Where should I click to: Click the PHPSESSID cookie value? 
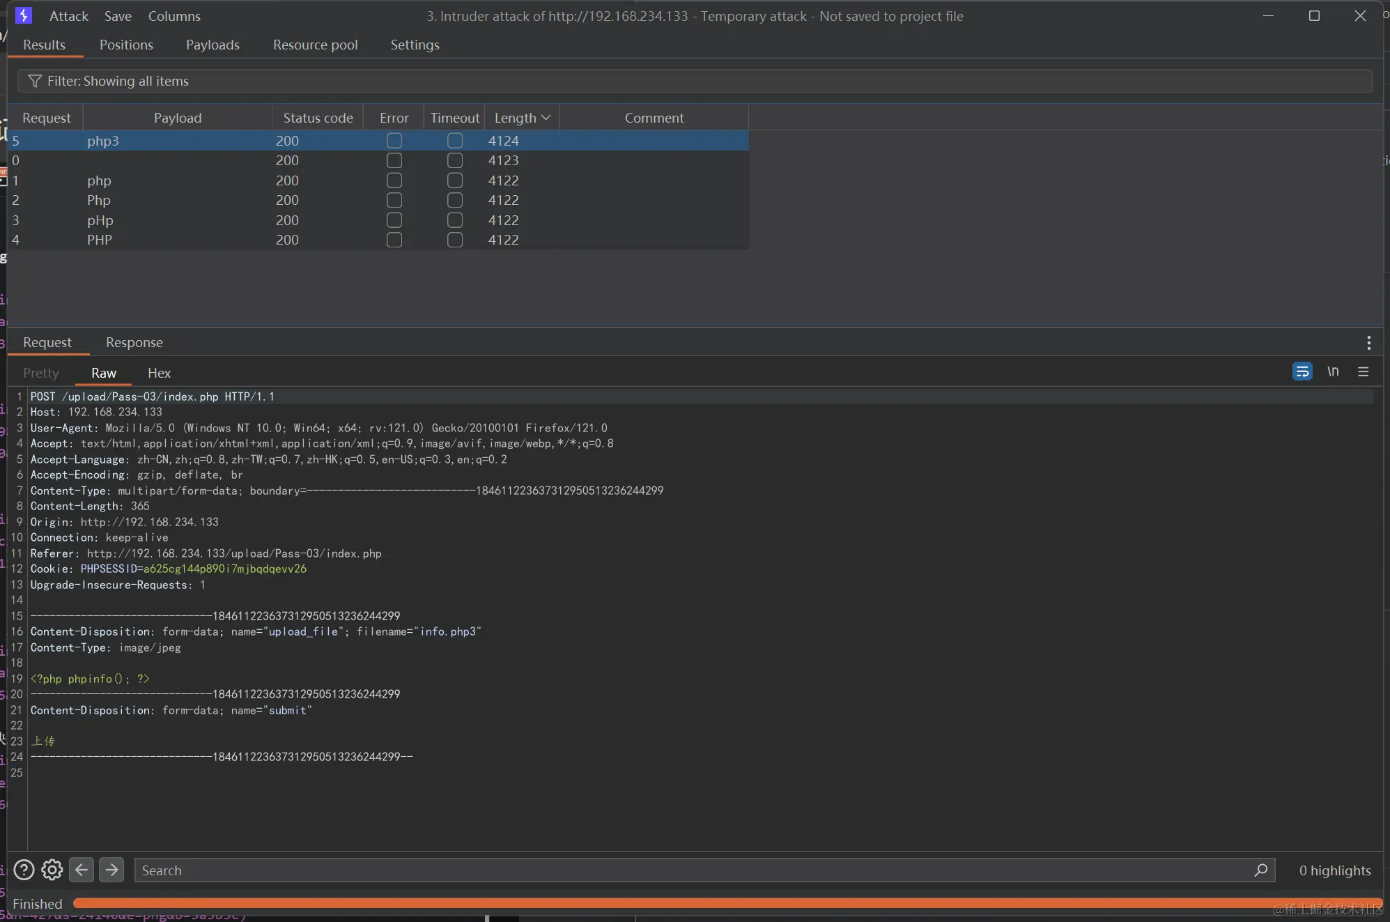click(x=224, y=569)
